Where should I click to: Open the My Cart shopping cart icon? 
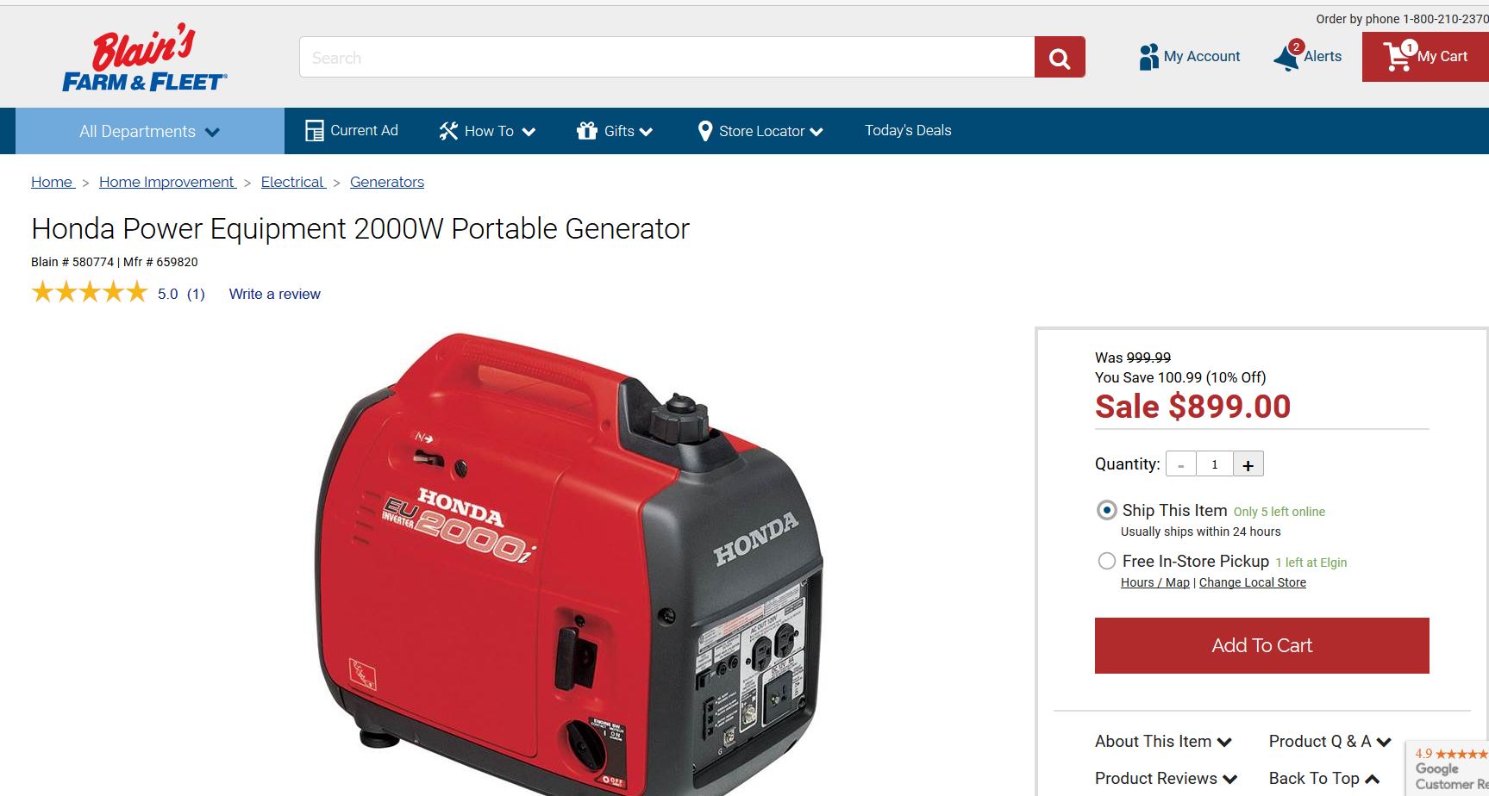pyautogui.click(x=1398, y=56)
